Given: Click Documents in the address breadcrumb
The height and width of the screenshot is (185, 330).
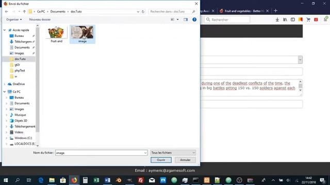Looking at the screenshot, I should point(58,11).
